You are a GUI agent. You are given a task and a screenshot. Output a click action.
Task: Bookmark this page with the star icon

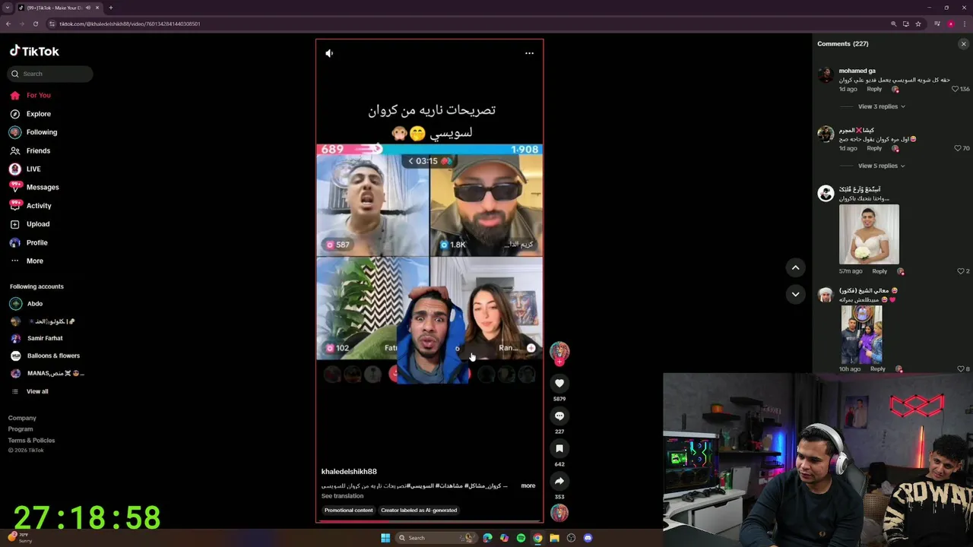[918, 24]
